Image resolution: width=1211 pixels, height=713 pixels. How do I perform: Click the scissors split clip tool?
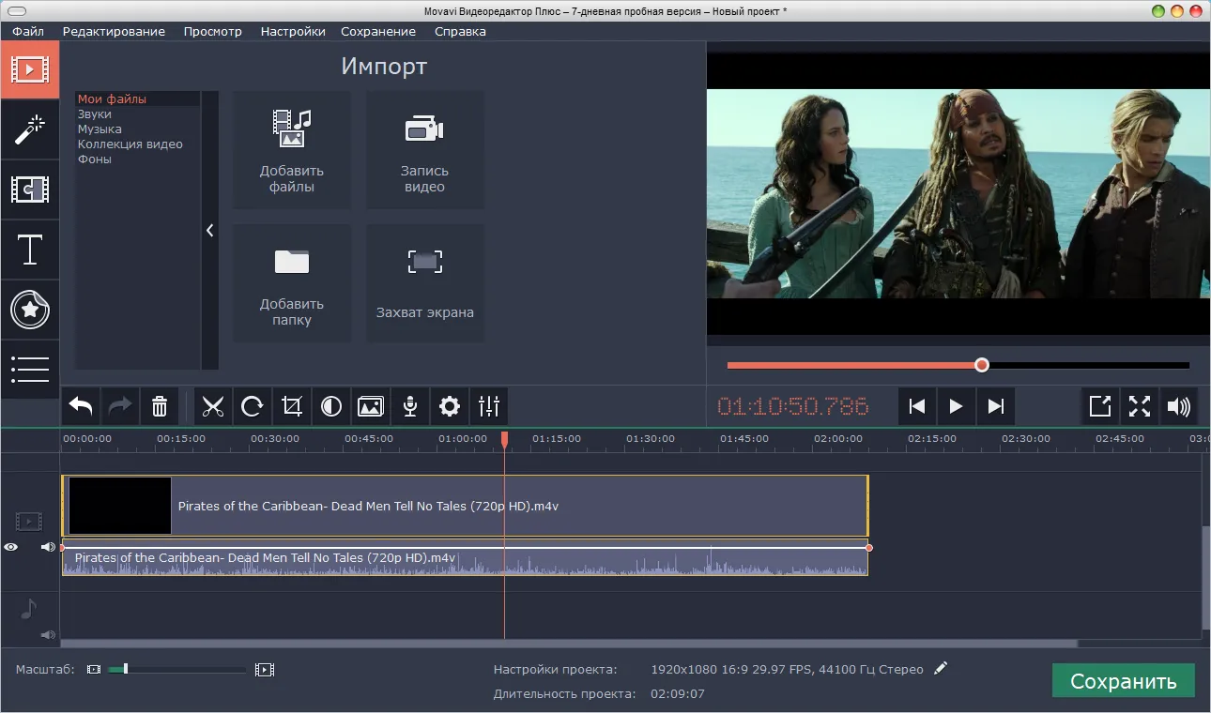[x=213, y=406]
